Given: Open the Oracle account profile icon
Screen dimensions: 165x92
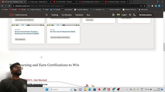Looking at the screenshot, I should 113,15.
